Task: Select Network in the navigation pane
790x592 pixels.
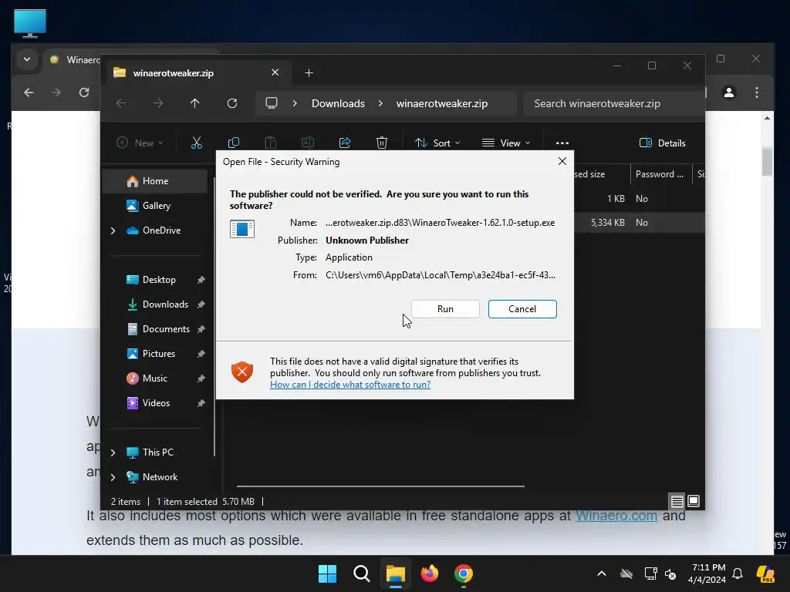Action: tap(160, 476)
